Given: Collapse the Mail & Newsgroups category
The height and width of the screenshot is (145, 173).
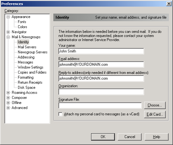Looking at the screenshot, I should pyautogui.click(x=8, y=37).
